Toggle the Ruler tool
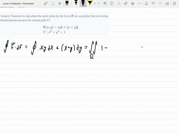This screenshot has height=134, width=179. pos(126,3)
